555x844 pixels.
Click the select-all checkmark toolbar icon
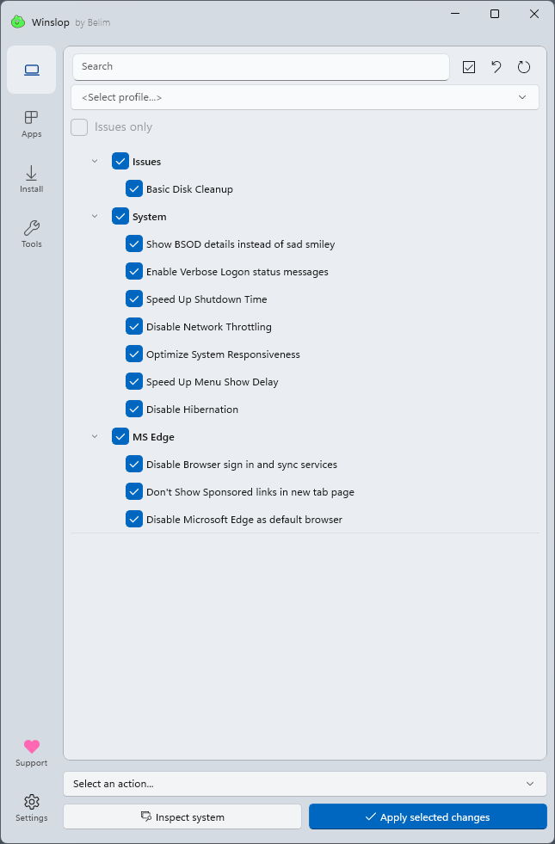[469, 67]
